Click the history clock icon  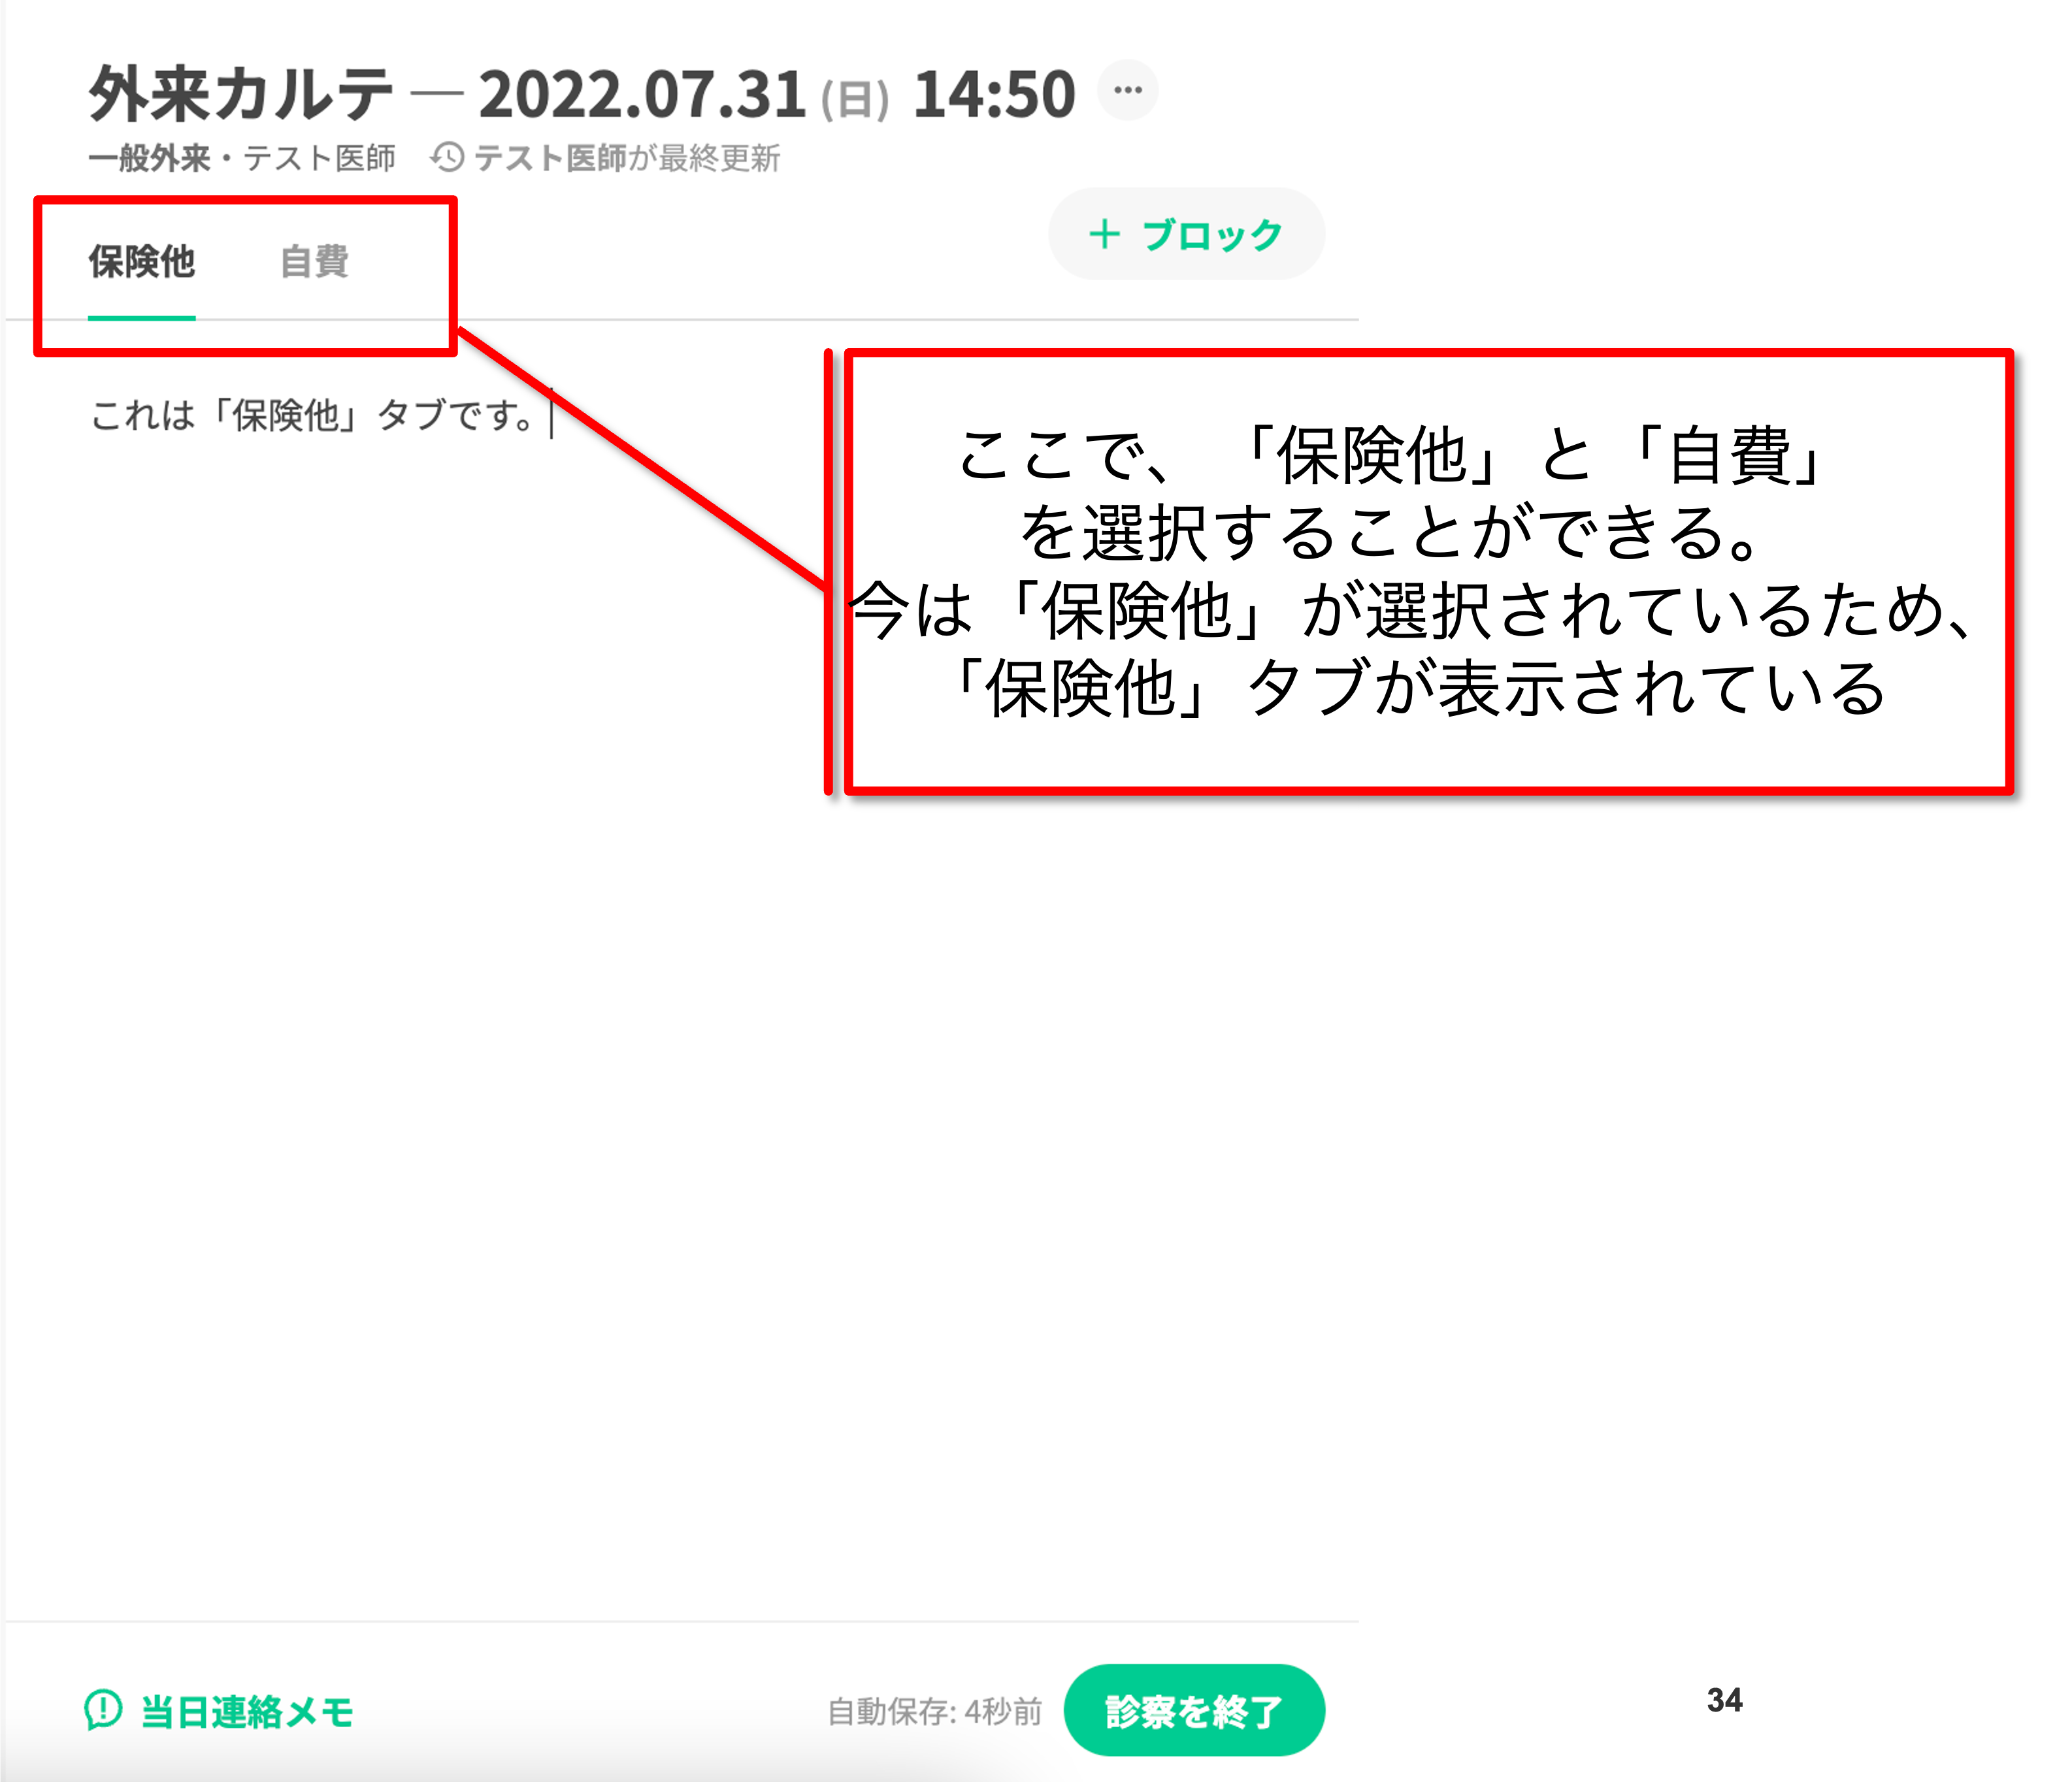(447, 158)
